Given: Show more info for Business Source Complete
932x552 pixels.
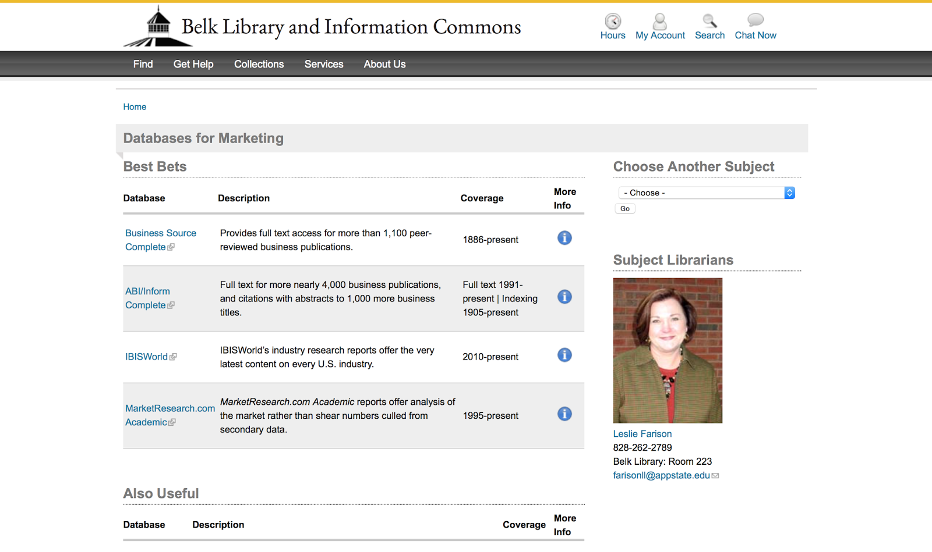Looking at the screenshot, I should tap(564, 238).
